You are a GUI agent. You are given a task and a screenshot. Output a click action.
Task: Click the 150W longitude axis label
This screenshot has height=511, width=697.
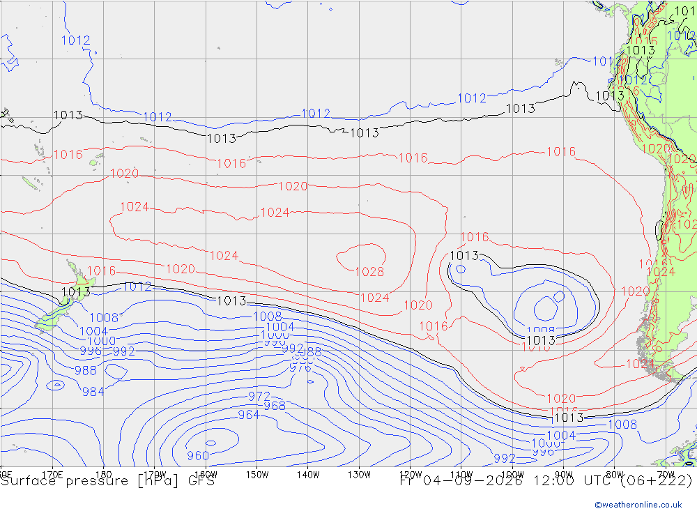[257, 475]
